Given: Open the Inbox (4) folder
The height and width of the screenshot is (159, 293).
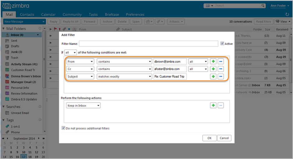Looking at the screenshot, I should (x=22, y=35).
